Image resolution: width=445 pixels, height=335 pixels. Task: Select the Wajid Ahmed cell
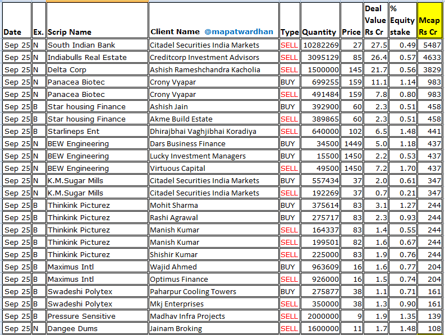[x=214, y=267]
